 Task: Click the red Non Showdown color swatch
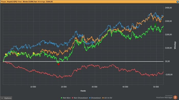pyautogui.click(x=72, y=98)
